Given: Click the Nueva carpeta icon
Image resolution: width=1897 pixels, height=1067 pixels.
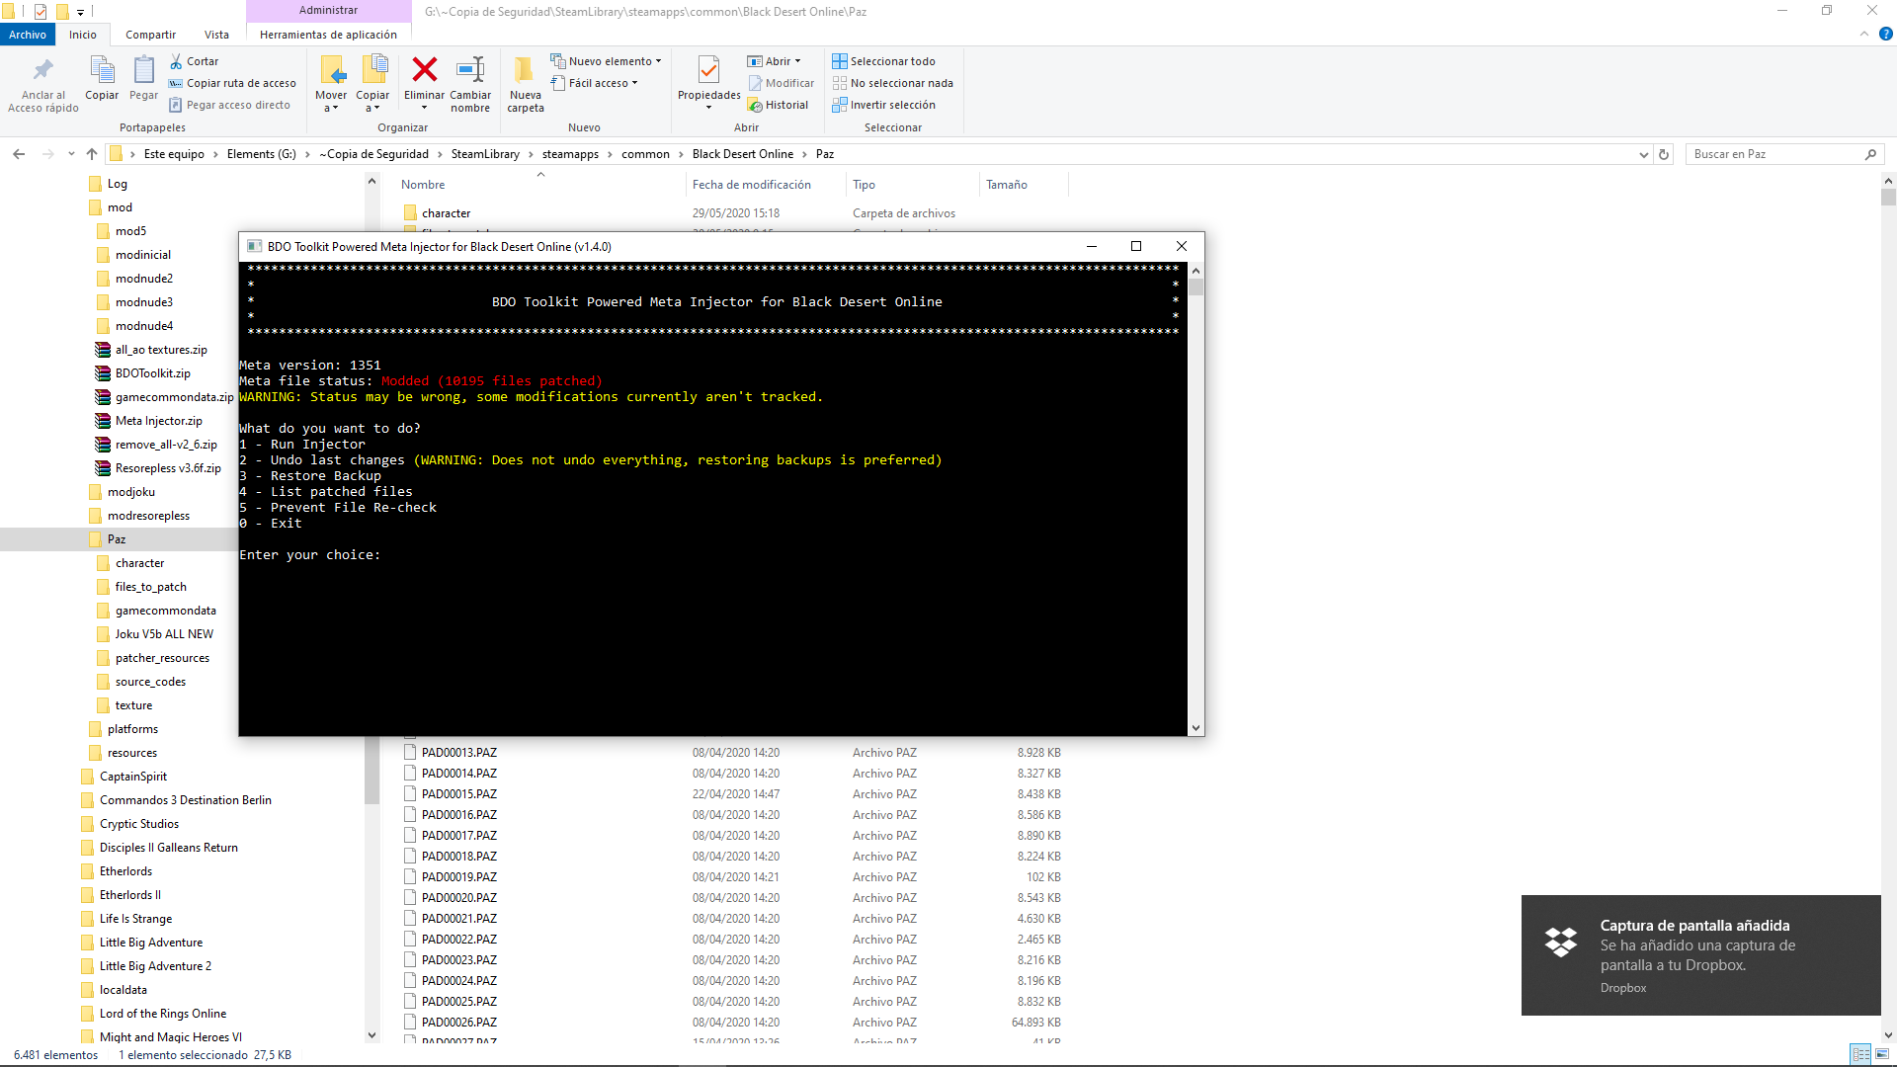Looking at the screenshot, I should 525,70.
